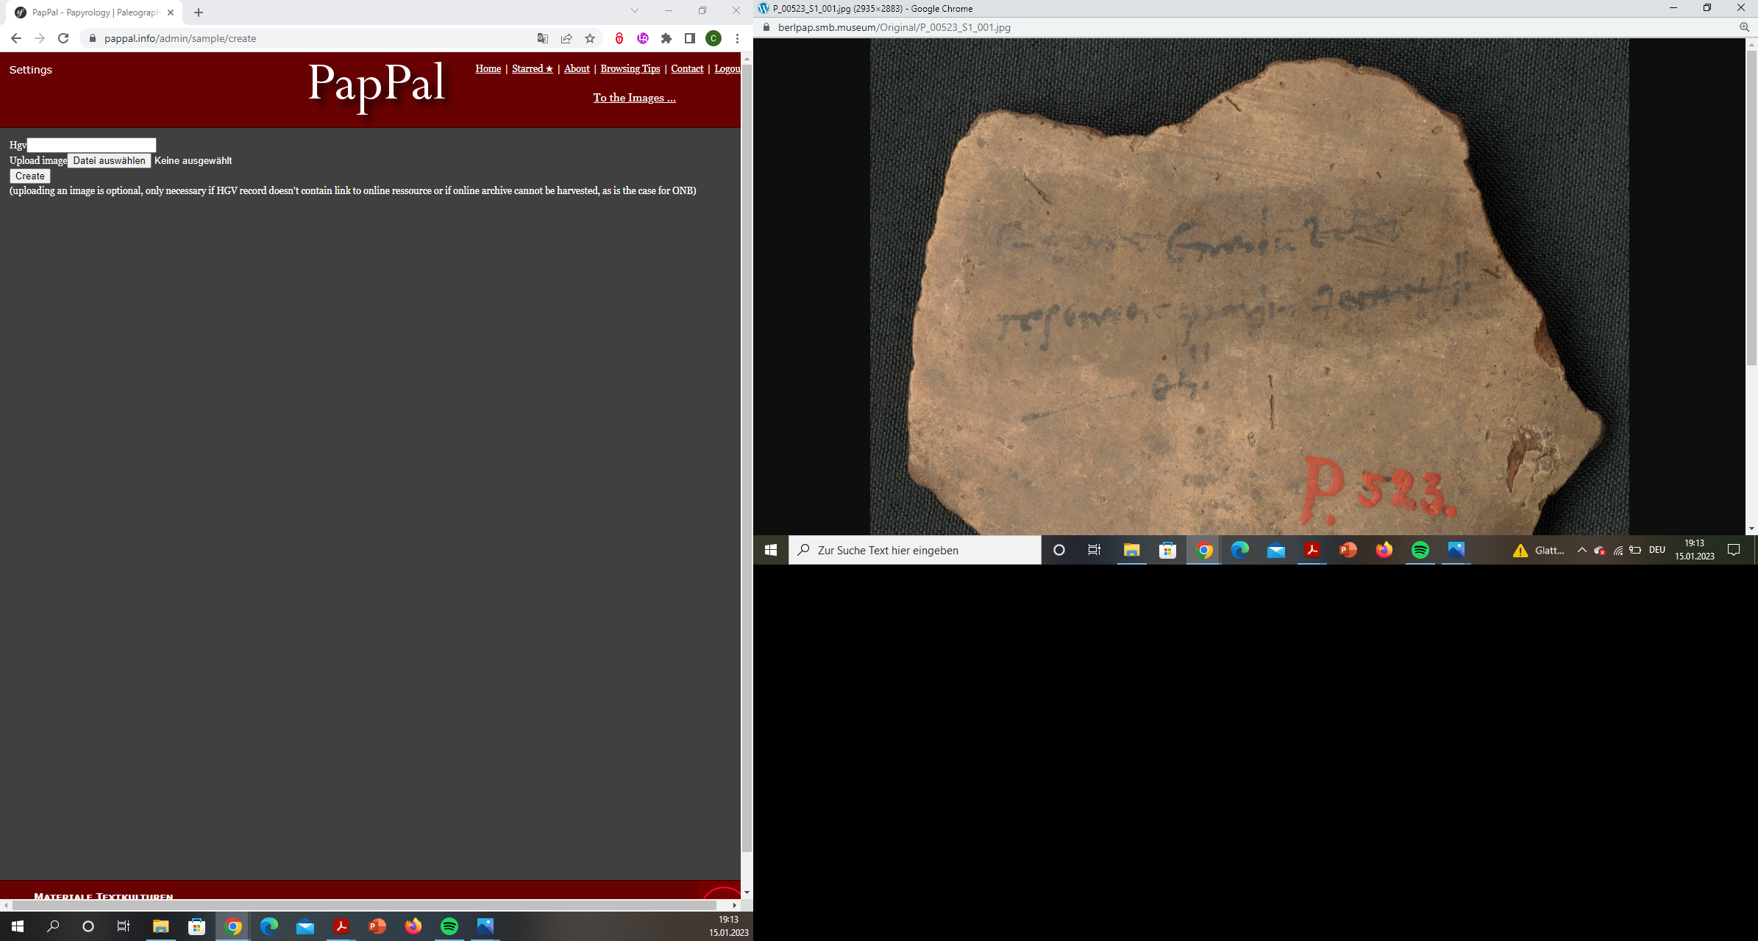Click Zur Suche Text hier eingeben search box
The image size is (1758, 941).
coord(915,550)
